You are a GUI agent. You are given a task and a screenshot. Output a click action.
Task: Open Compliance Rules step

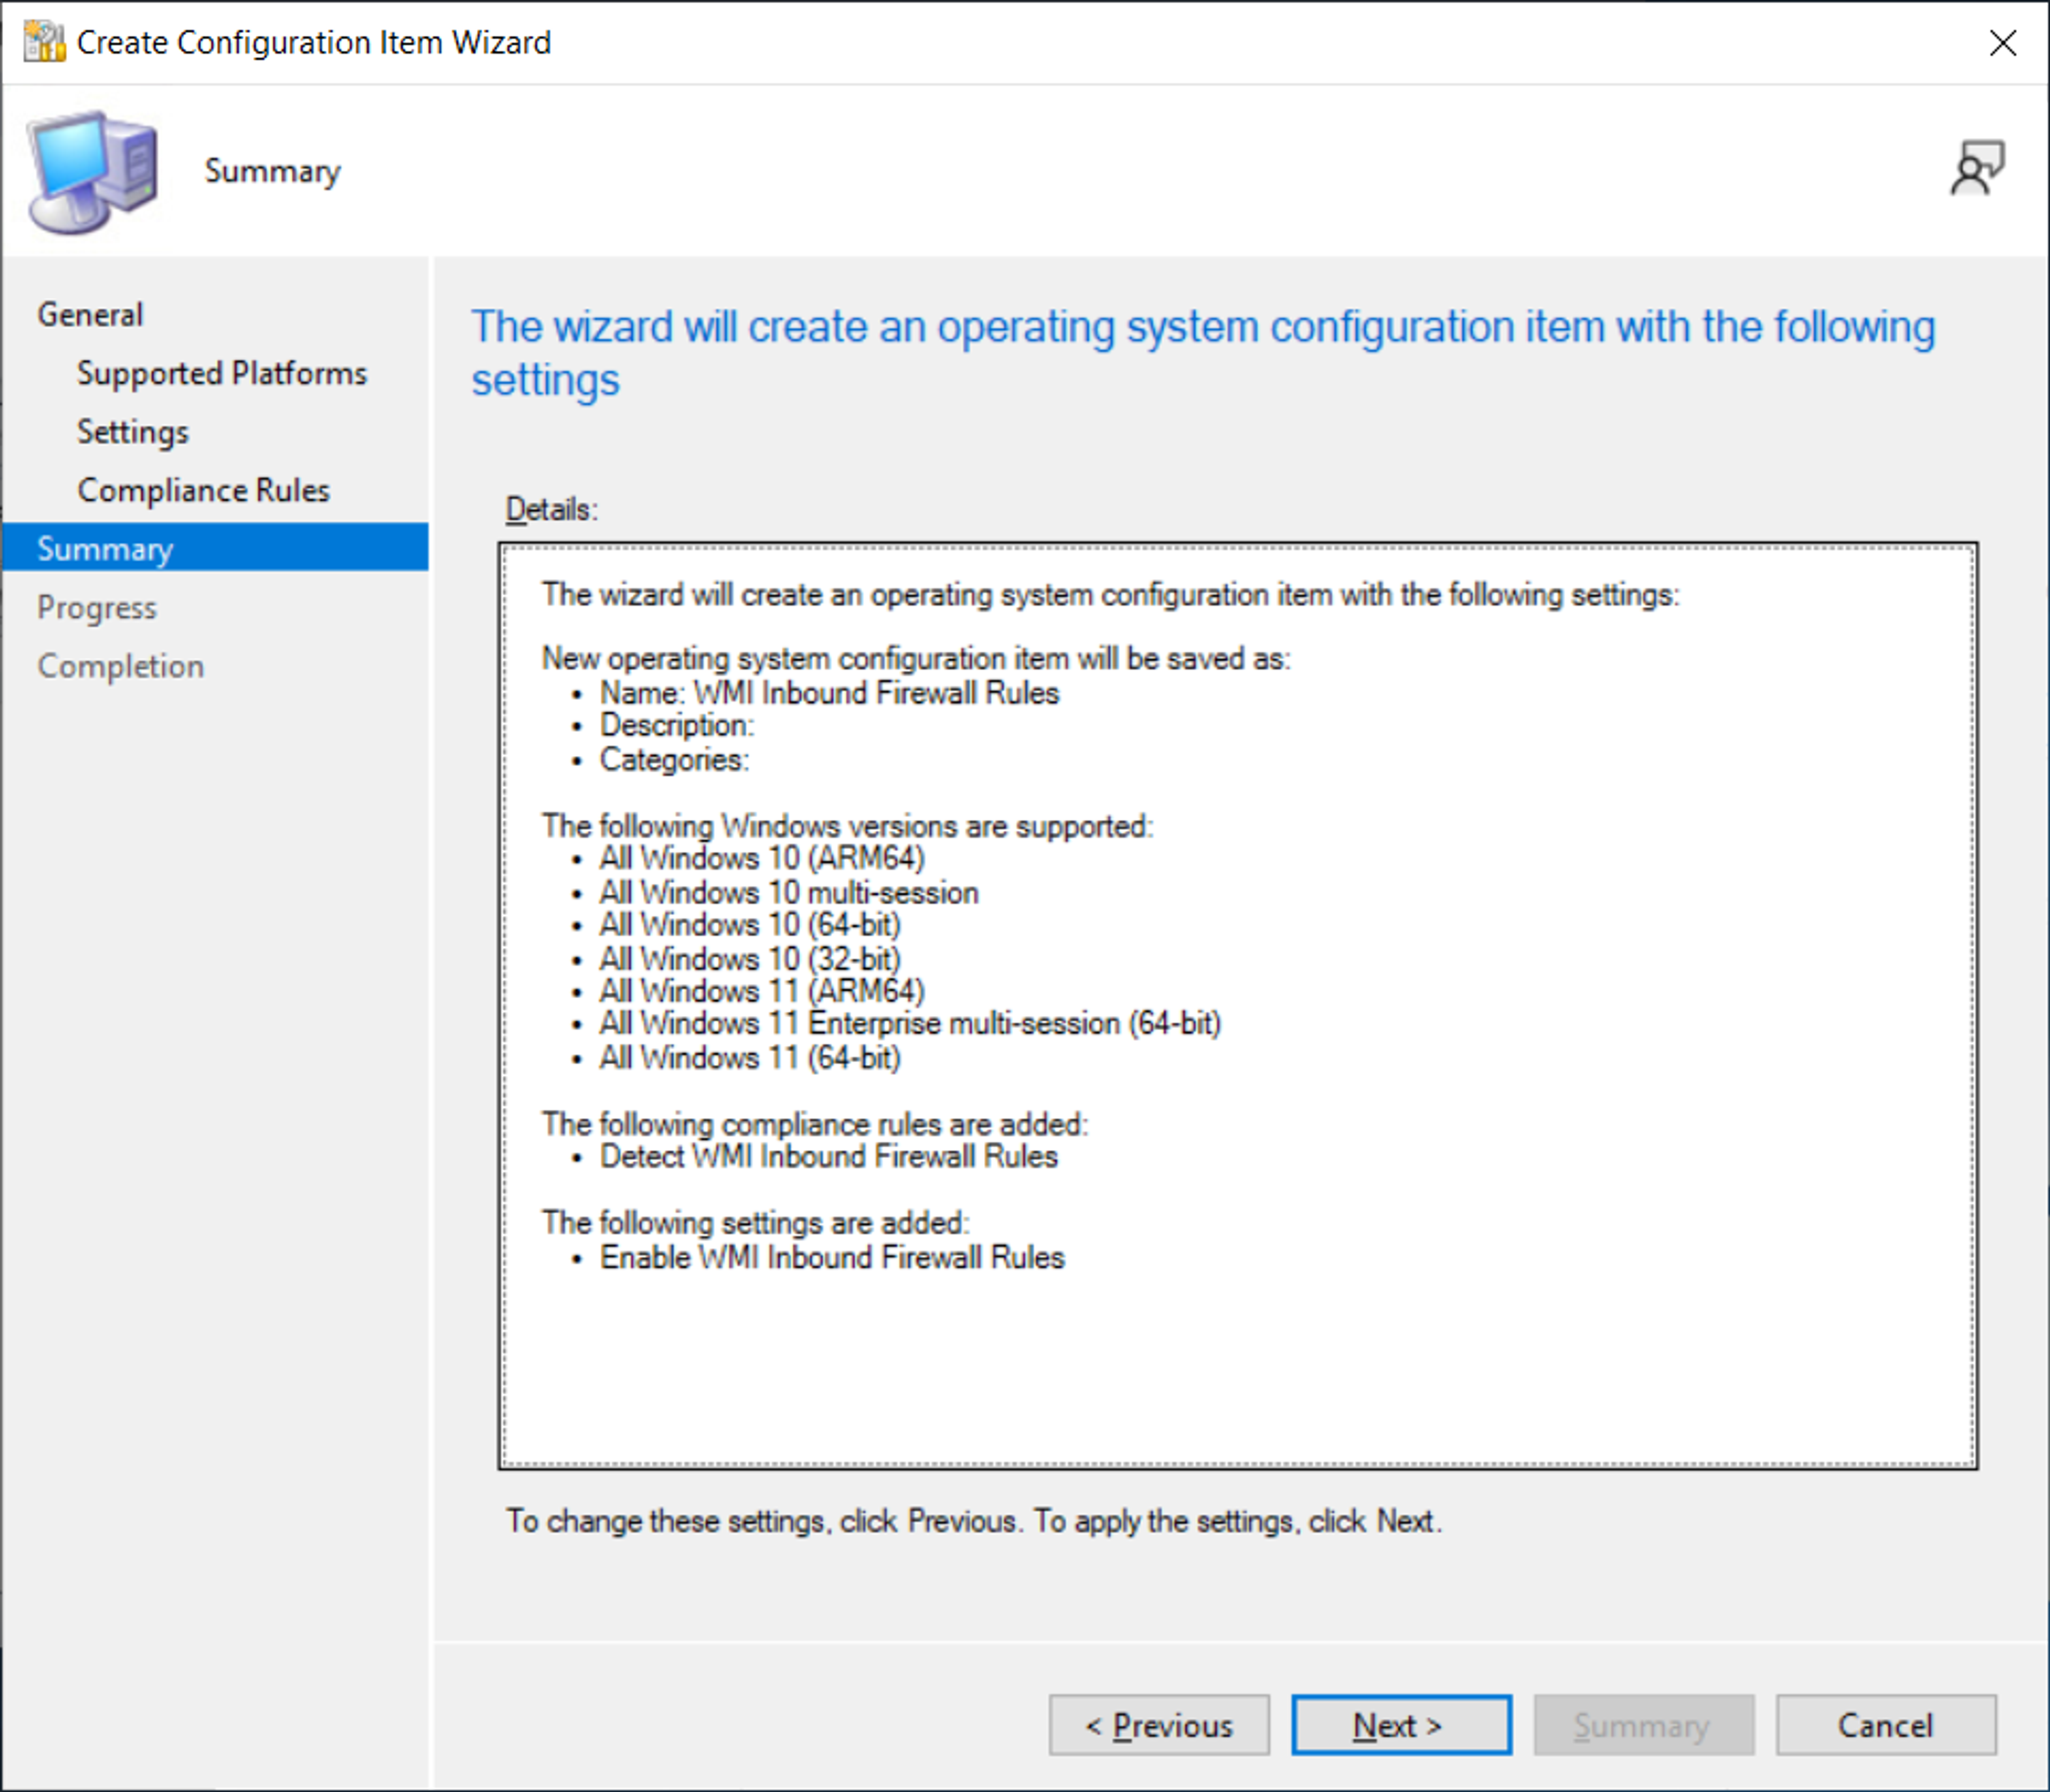coord(204,490)
